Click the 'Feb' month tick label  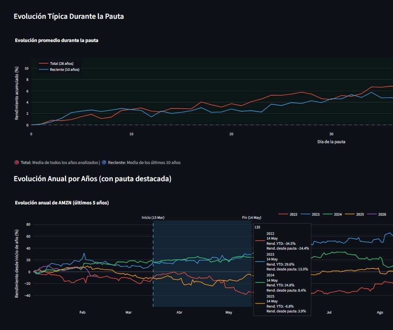click(83, 312)
